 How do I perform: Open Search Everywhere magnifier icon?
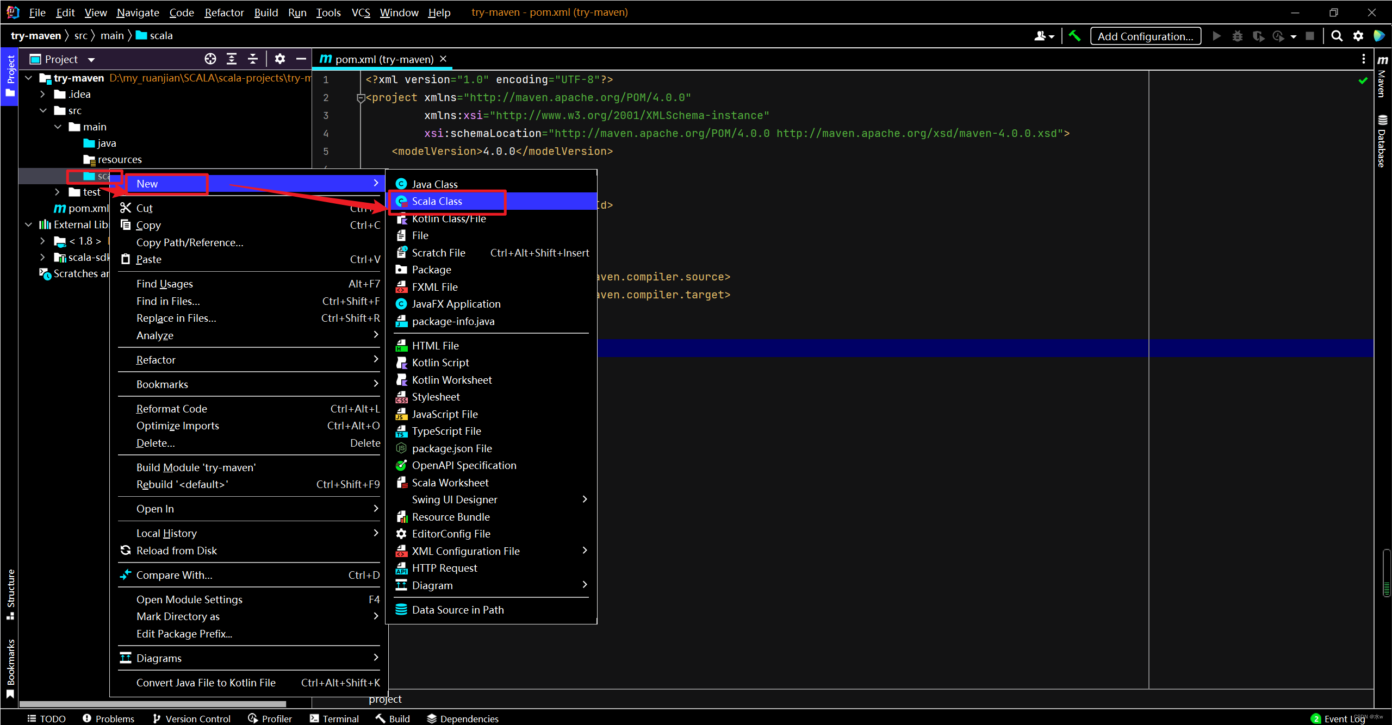[x=1337, y=36]
